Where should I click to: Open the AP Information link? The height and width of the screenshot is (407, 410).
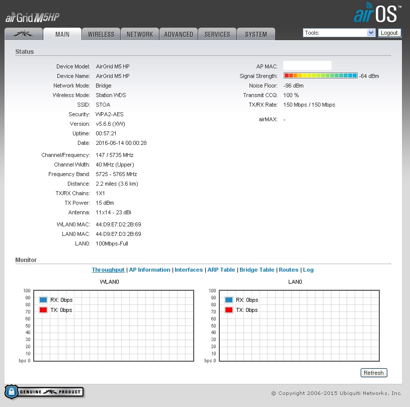(x=149, y=270)
